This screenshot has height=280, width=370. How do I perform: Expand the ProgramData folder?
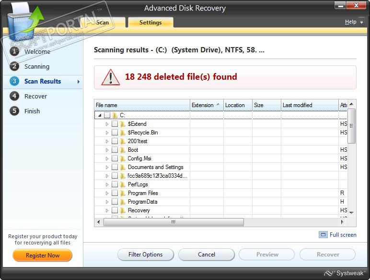pyautogui.click(x=107, y=202)
